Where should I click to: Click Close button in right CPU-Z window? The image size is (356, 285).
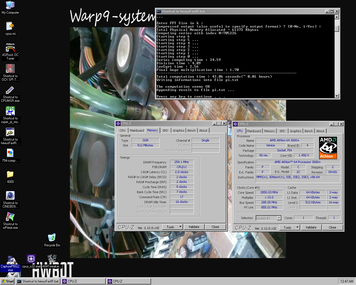pyautogui.click(x=332, y=227)
